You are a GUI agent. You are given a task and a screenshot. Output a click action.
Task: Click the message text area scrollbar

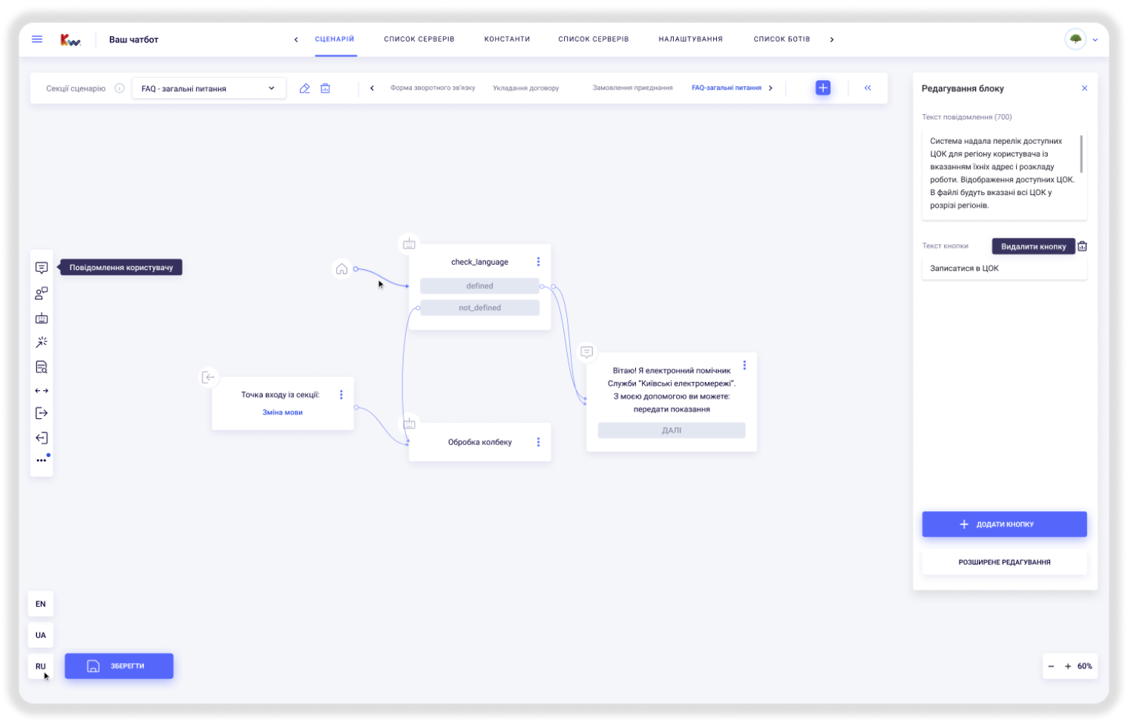[x=1081, y=154]
